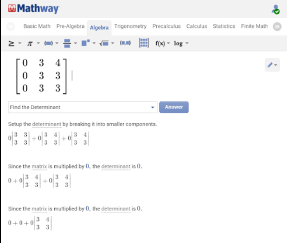
Task: Switch to Statistics tab
Action: point(224,26)
